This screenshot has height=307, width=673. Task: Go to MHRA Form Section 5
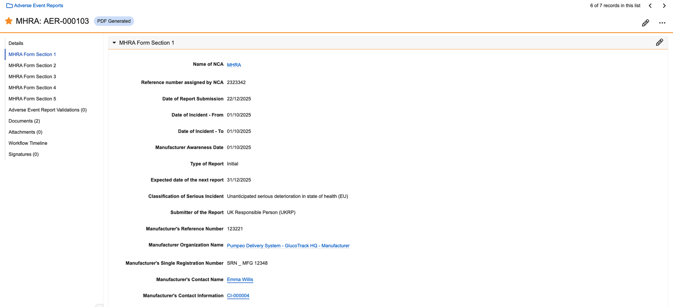32,99
